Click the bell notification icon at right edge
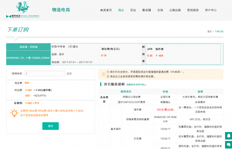This screenshot has height=149, width=232. (229, 136)
